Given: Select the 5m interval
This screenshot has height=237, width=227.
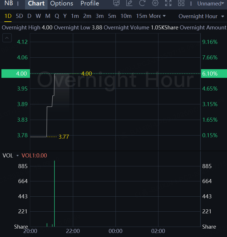Looking at the screenshot, I should pos(112,16).
